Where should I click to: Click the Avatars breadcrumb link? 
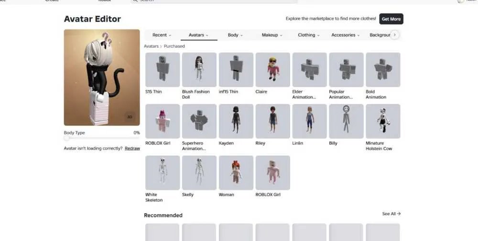pyautogui.click(x=151, y=46)
